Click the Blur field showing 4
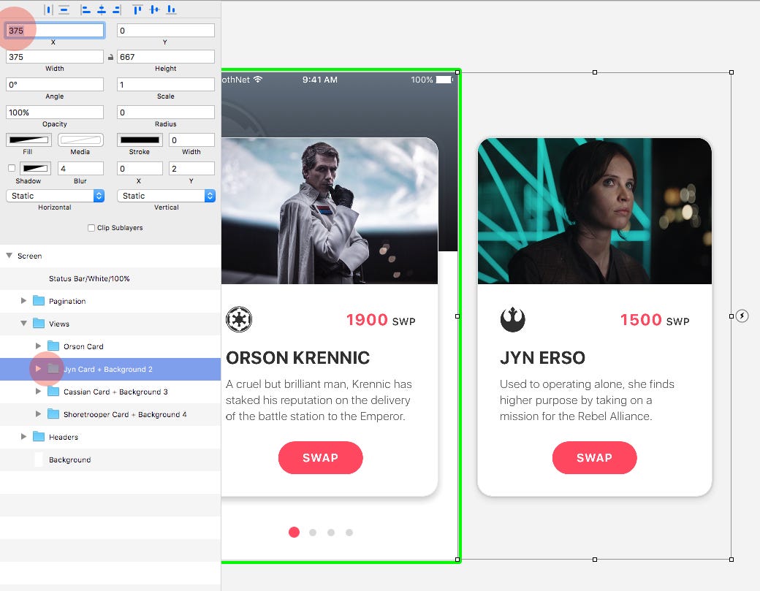760x591 pixels. point(80,168)
